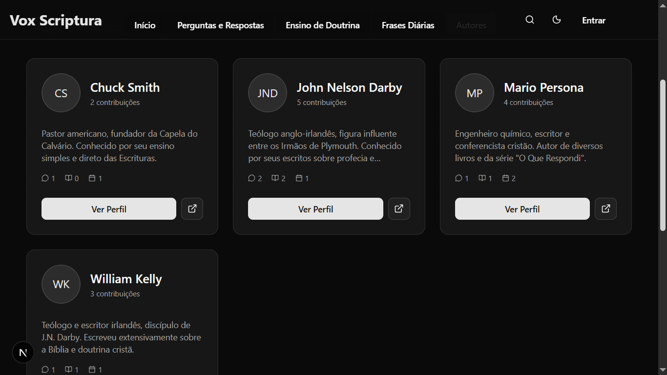Switch to Ensino de Doutrina

point(322,25)
